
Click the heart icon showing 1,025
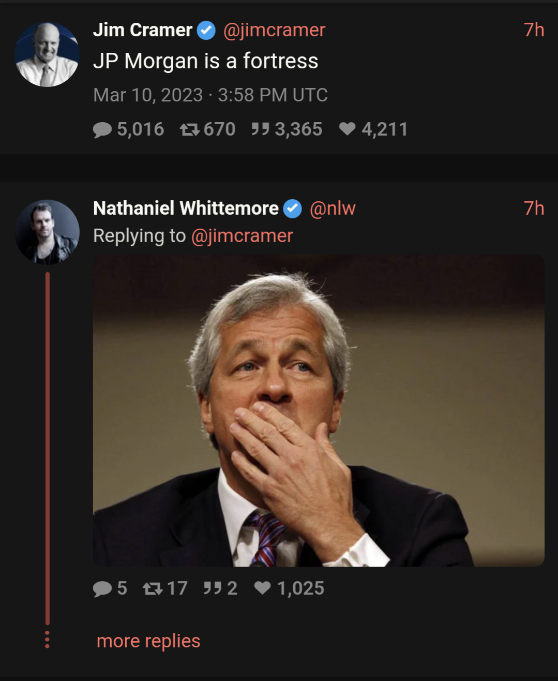[x=263, y=588]
